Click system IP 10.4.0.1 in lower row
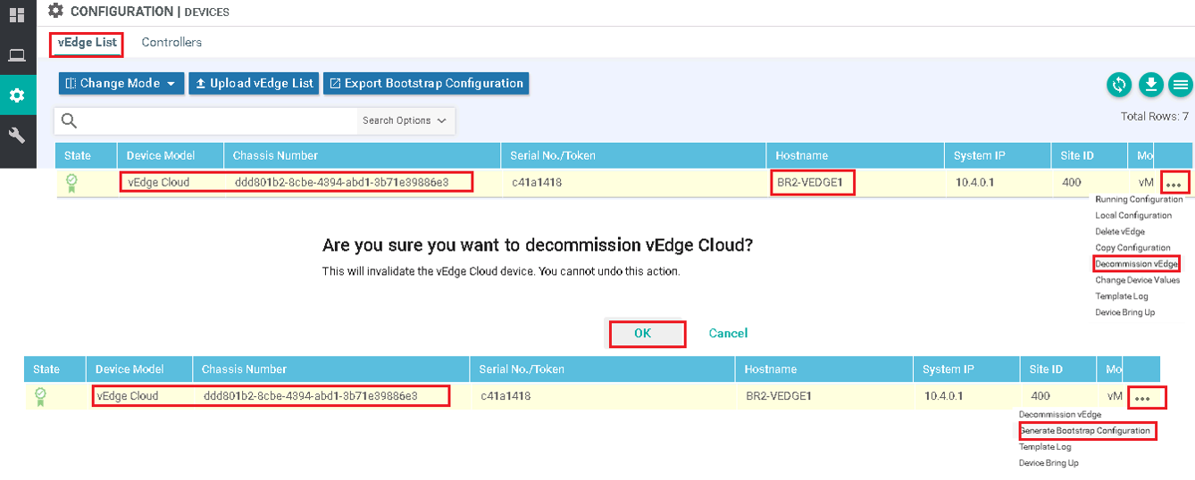1195x480 pixels. pyautogui.click(x=943, y=396)
